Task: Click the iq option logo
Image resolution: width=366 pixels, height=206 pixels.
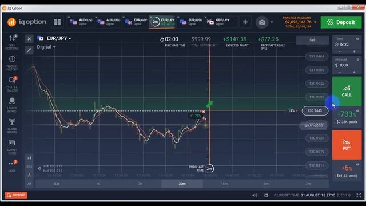Action: 27,22
